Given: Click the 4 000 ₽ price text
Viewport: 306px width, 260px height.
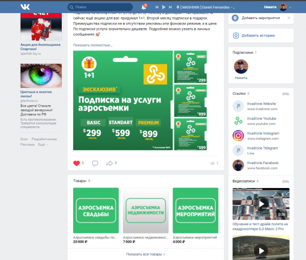Looking at the screenshot, I should 178,242.
